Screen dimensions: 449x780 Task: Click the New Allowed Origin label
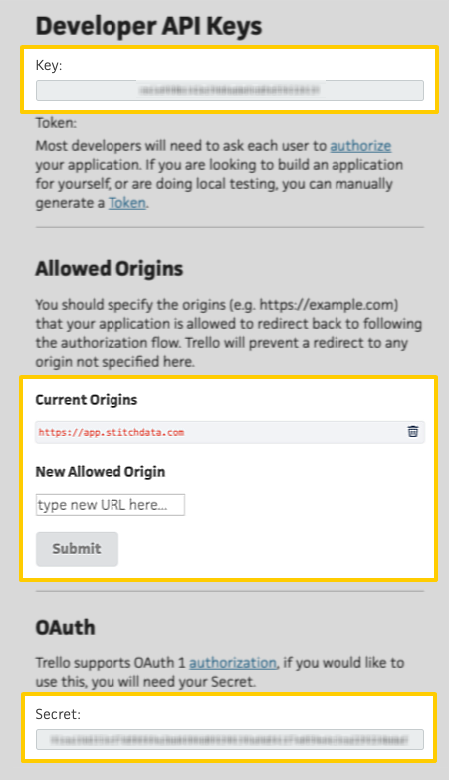coord(101,472)
